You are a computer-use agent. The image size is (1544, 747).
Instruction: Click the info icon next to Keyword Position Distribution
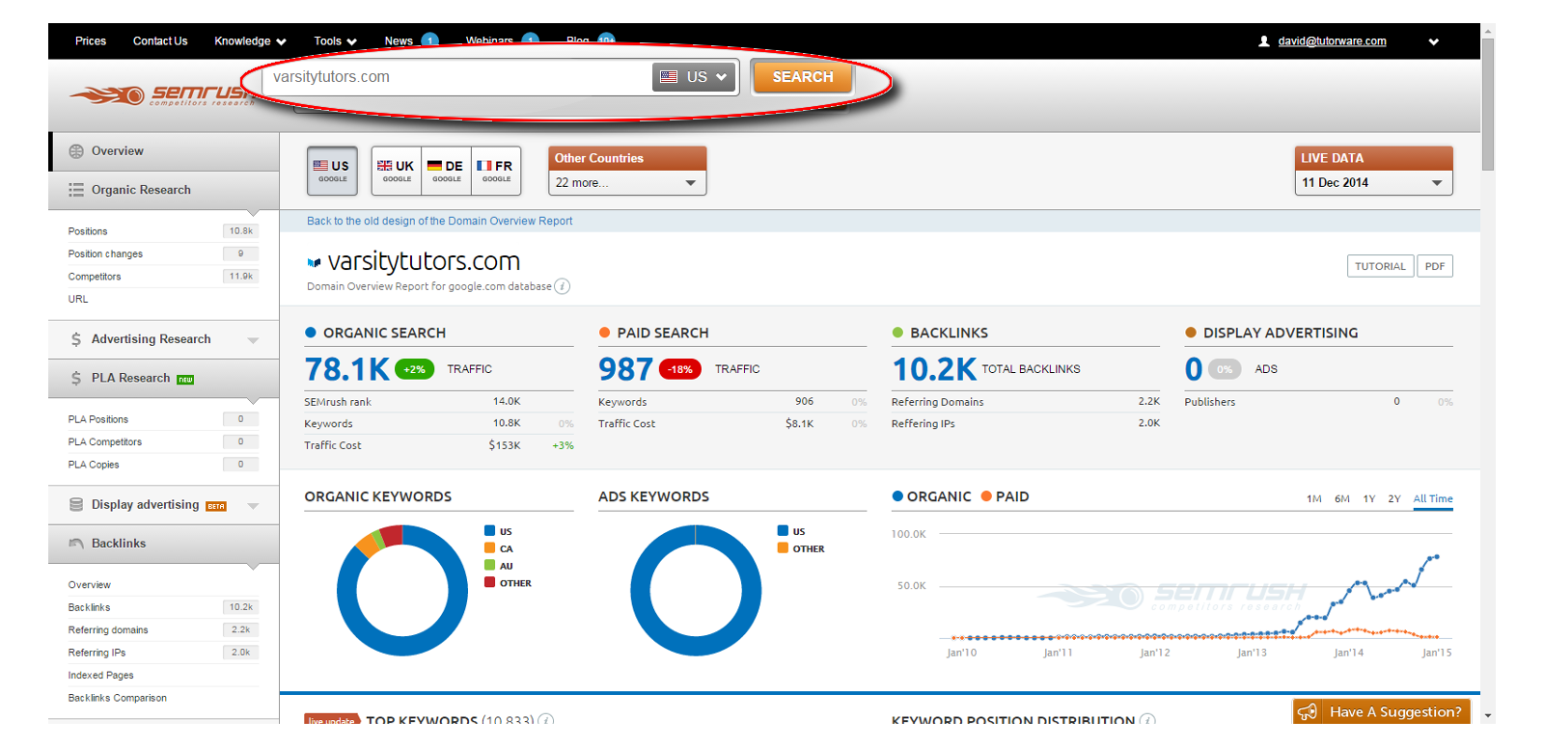click(1147, 720)
